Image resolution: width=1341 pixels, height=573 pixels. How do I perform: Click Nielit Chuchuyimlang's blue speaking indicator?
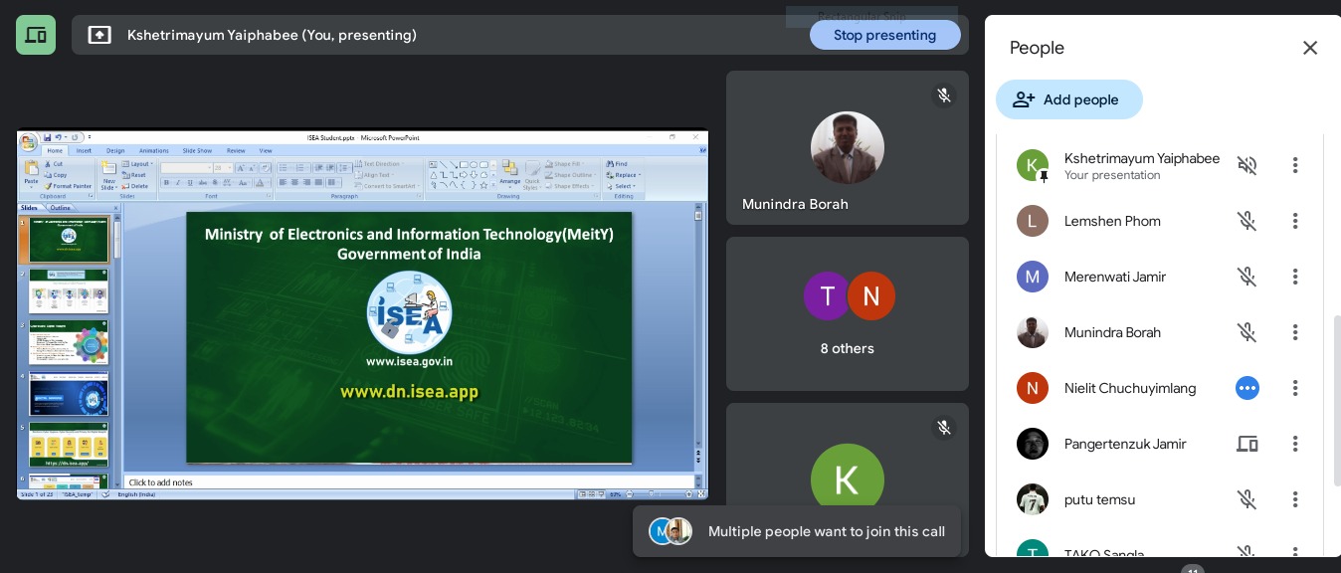[x=1246, y=388]
